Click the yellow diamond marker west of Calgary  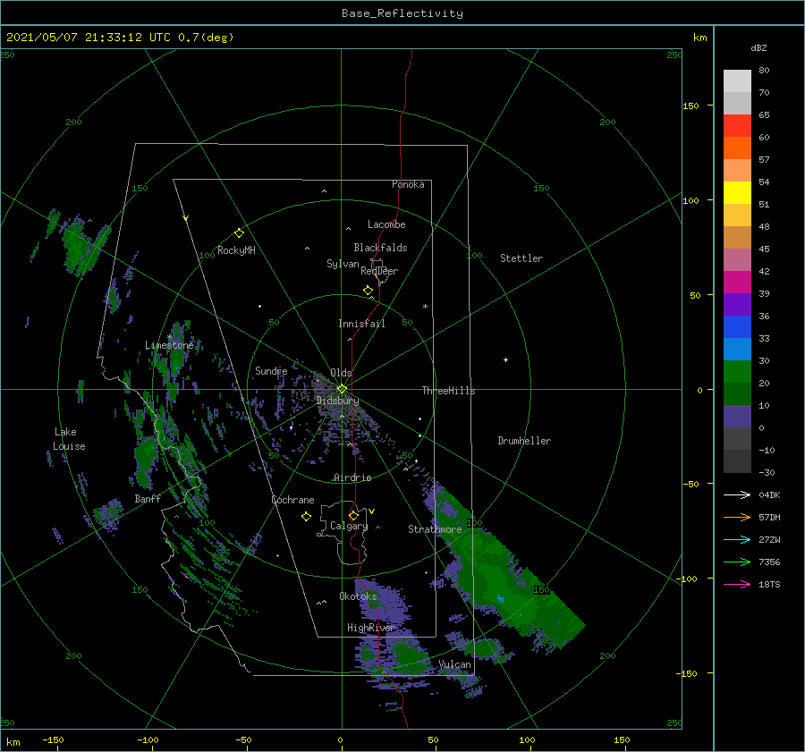pos(306,517)
